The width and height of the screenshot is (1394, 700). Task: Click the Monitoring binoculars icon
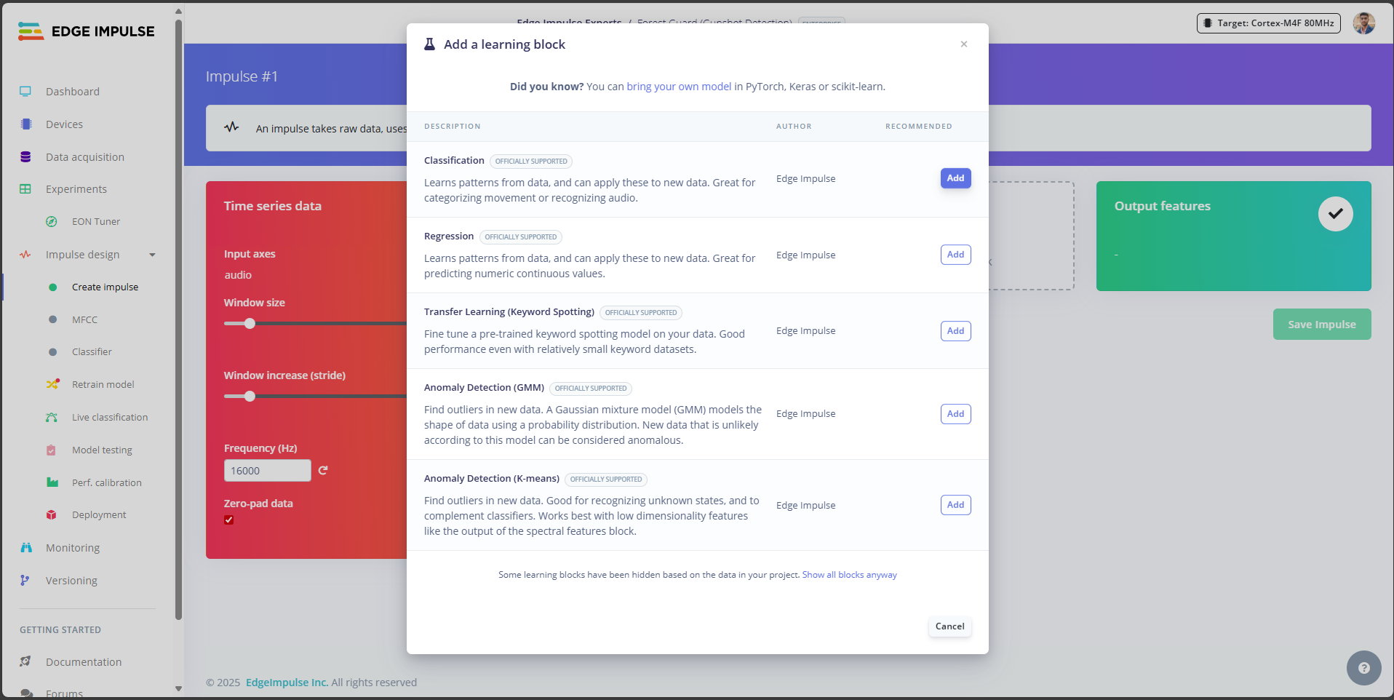[26, 548]
